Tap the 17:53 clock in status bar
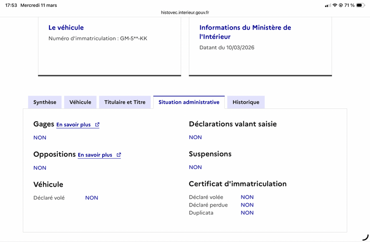The height and width of the screenshot is (242, 370). click(x=11, y=5)
